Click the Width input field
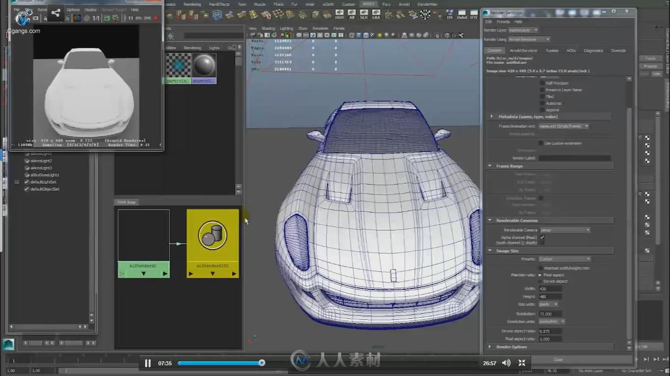The width and height of the screenshot is (670, 376). [x=550, y=289]
